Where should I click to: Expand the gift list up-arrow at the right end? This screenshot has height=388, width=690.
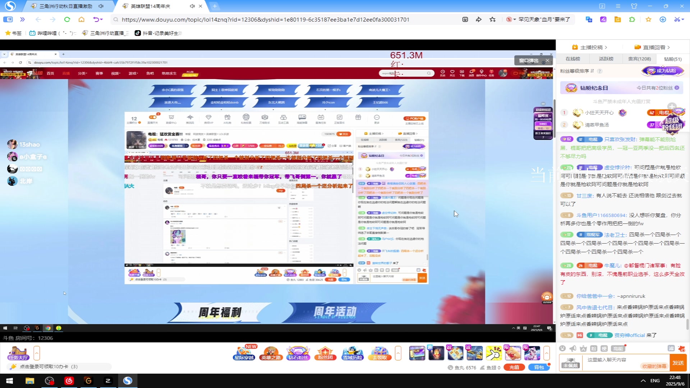(547, 353)
